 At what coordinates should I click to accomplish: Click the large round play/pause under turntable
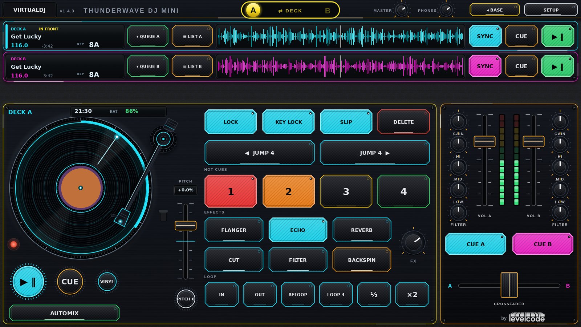pos(28,282)
